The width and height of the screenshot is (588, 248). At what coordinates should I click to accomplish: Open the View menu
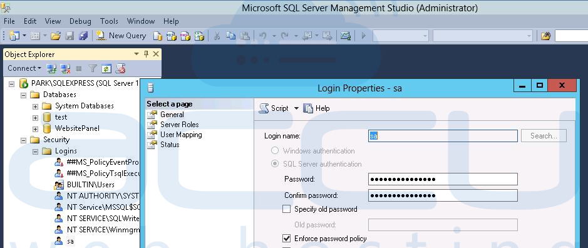coord(53,21)
